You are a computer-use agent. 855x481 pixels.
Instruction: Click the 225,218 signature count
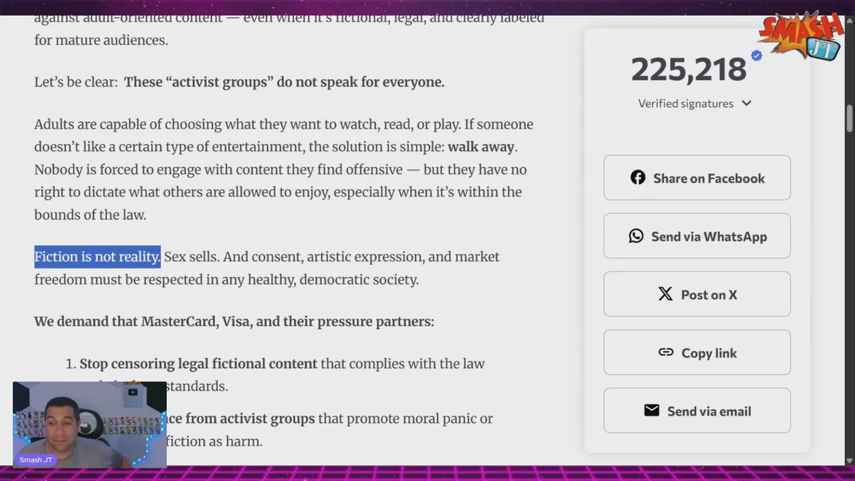[x=689, y=69]
